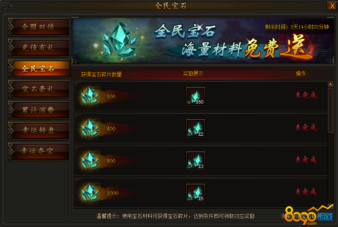338x227 pixels.
Task: Select the X3 gem reward icon
Action: [196, 161]
